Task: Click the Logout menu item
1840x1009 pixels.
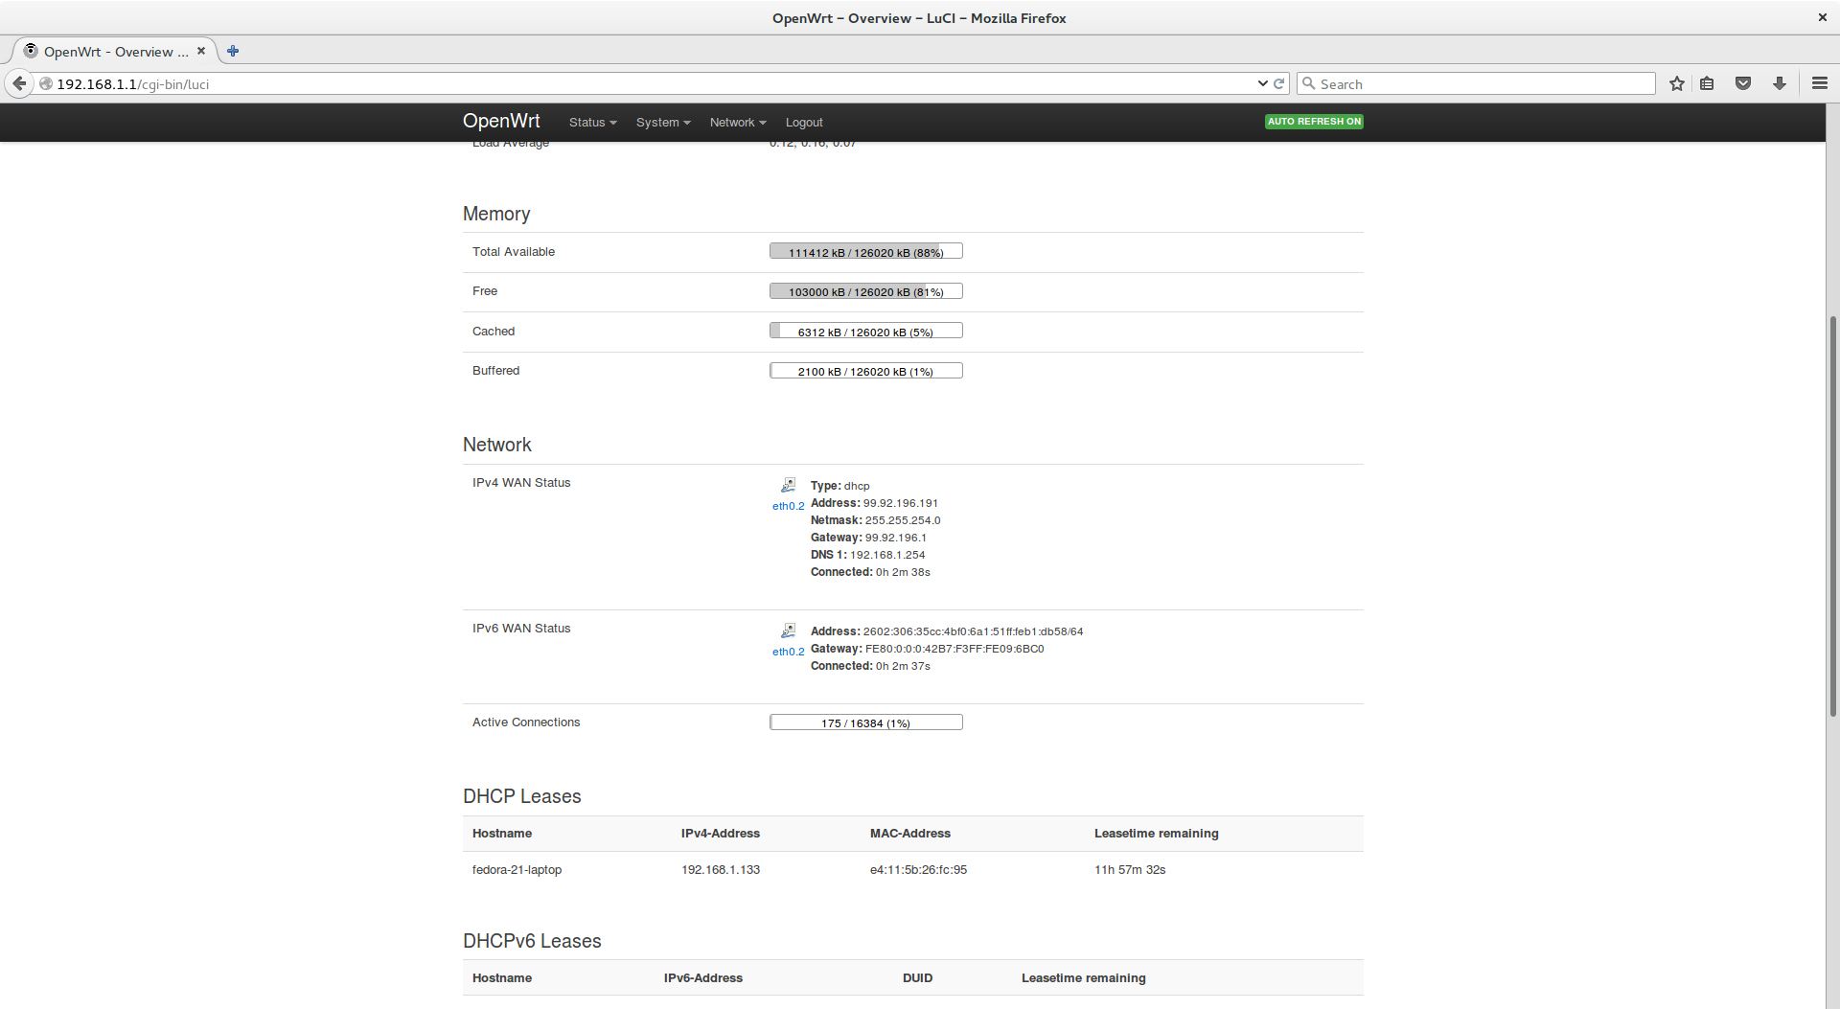Action: [804, 123]
